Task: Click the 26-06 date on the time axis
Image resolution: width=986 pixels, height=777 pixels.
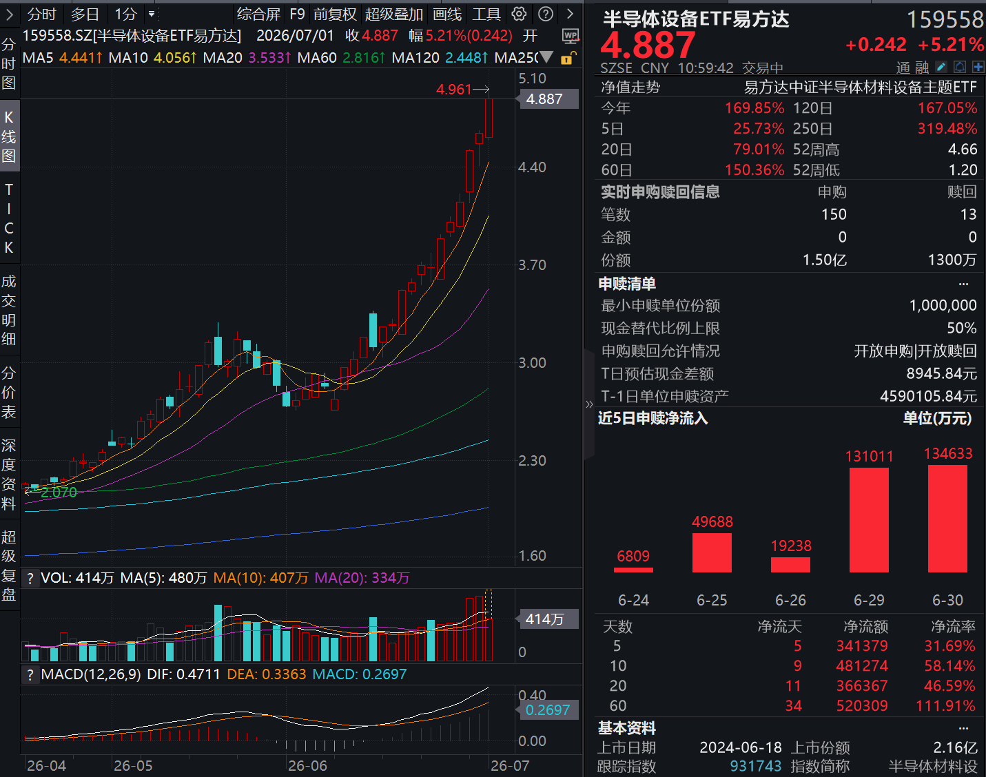Action: pos(307,766)
